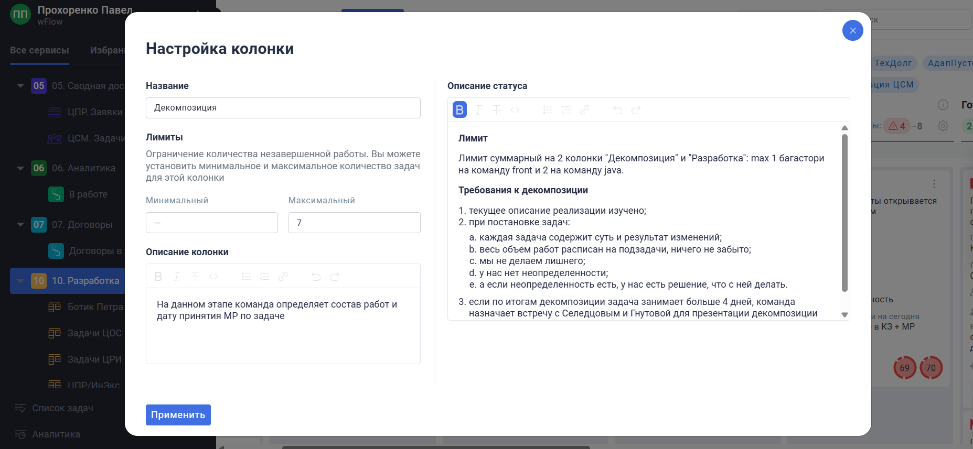973x449 pixels.
Task: Select ЦСМ. Задачи in sidebar
Action: pos(96,138)
